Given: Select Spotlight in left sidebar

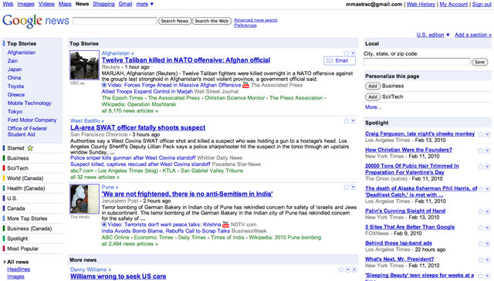Looking at the screenshot, I should 18,239.
